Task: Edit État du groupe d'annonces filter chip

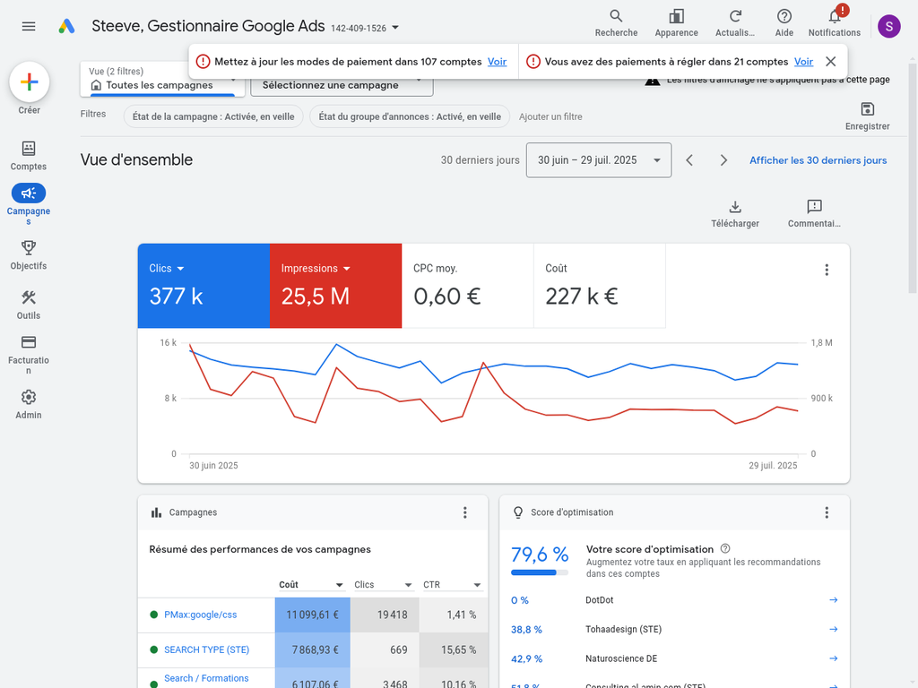Action: tap(410, 116)
